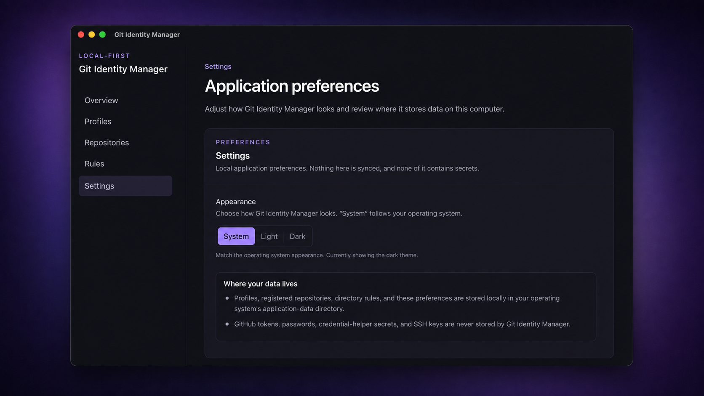Click the 'Settings' card heading under PREFERENCES
The image size is (704, 396).
(233, 156)
